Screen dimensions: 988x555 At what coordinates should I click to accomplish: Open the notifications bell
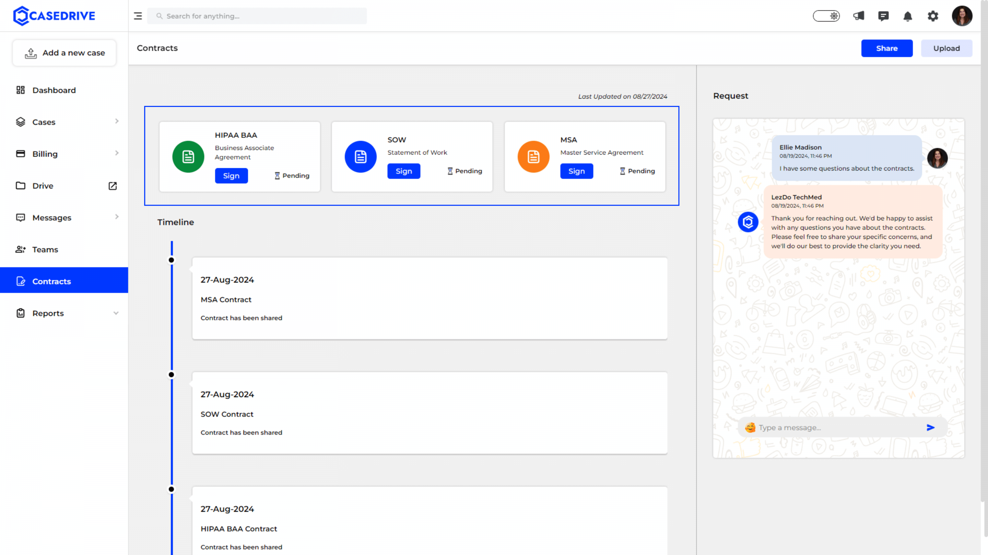pyautogui.click(x=907, y=16)
